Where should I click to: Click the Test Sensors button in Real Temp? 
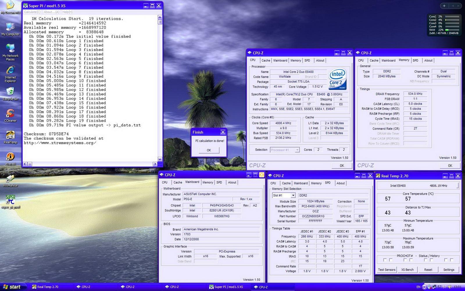387,270
